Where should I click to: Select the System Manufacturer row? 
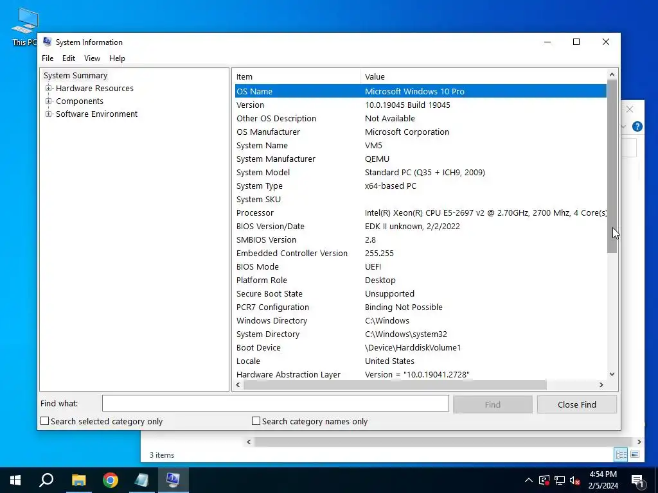pyautogui.click(x=420, y=159)
